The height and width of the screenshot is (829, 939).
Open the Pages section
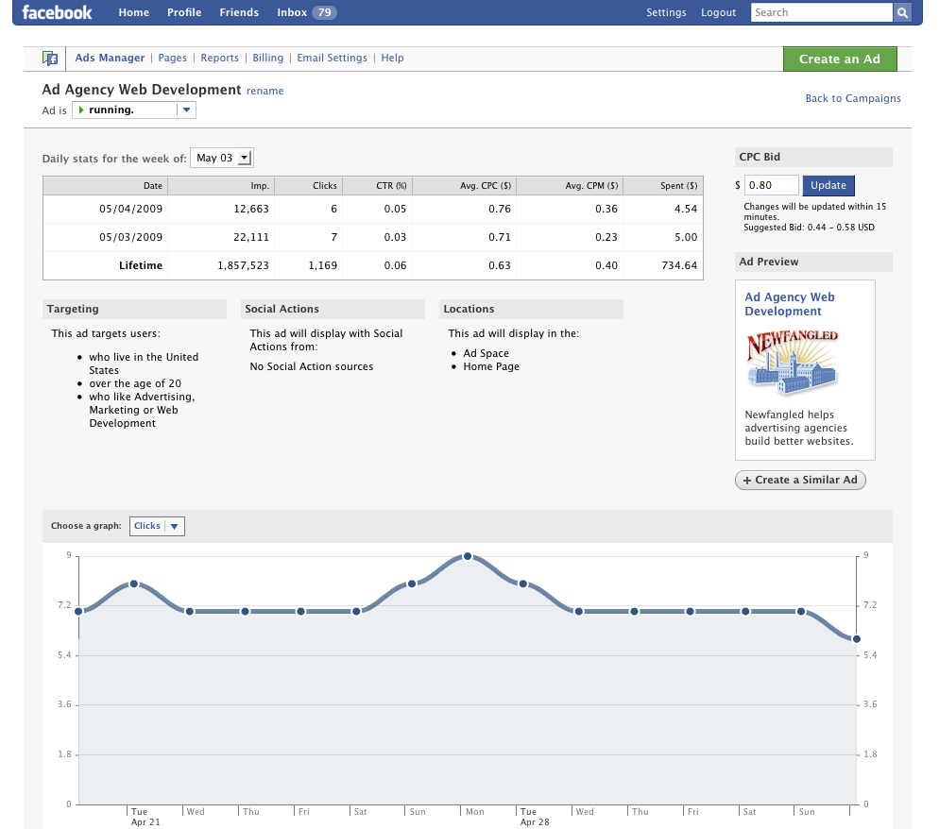pyautogui.click(x=173, y=58)
